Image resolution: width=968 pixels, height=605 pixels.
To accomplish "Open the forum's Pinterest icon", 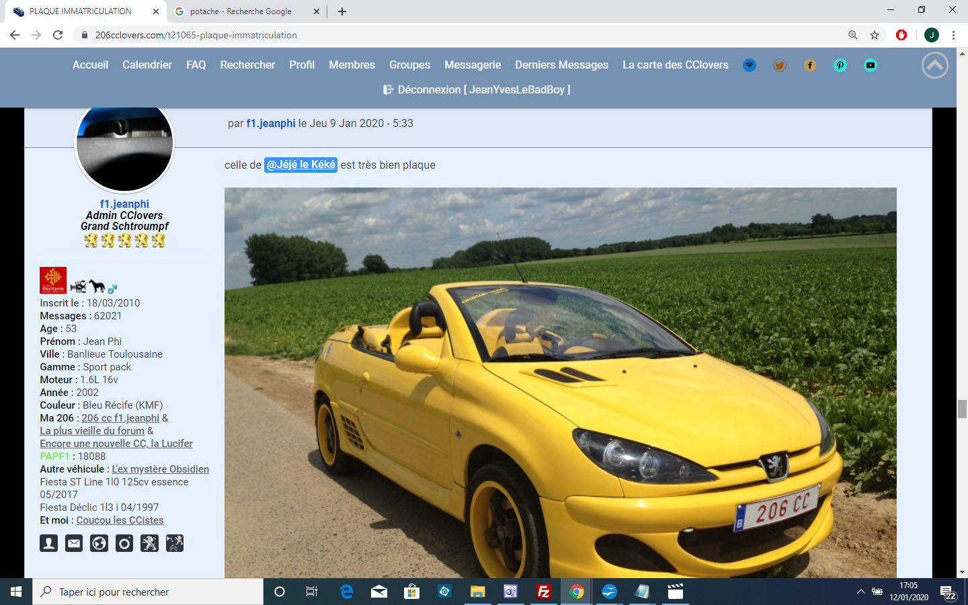I will coord(840,65).
